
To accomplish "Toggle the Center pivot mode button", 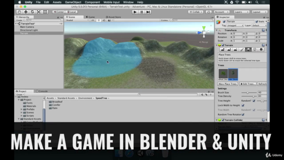I will pos(59,12).
